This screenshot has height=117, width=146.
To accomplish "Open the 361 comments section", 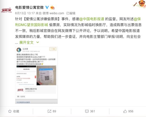I will click(90, 111).
